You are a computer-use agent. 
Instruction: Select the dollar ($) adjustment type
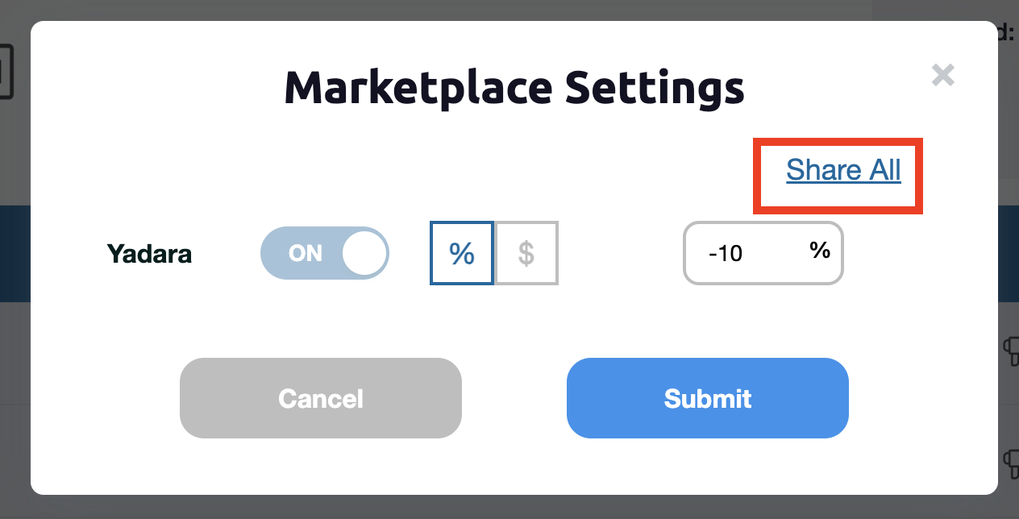pyautogui.click(x=526, y=253)
